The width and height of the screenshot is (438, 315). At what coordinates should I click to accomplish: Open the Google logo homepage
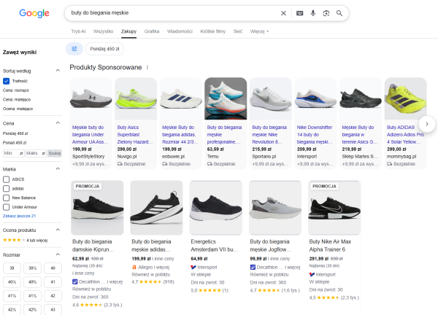click(34, 13)
